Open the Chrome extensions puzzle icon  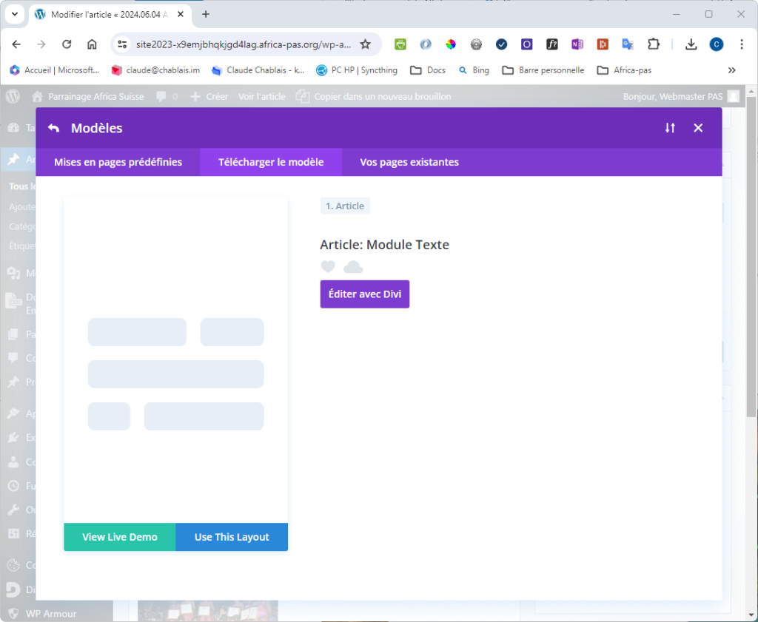click(653, 44)
